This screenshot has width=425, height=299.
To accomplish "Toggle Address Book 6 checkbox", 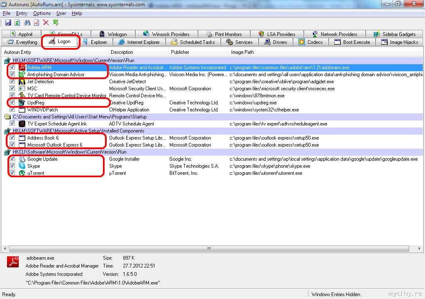I will [x=12, y=137].
